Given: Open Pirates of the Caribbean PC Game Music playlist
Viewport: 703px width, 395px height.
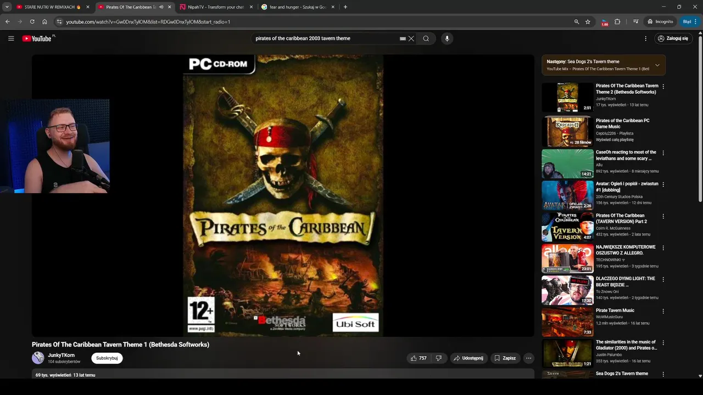Looking at the screenshot, I should click(x=622, y=123).
